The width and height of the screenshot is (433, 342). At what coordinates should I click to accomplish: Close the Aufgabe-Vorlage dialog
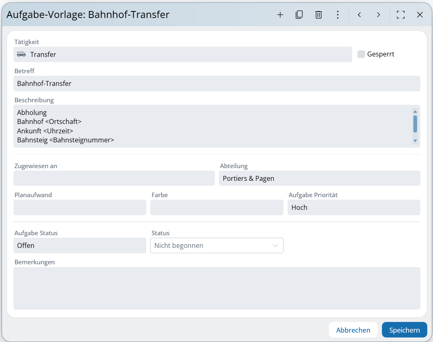click(x=420, y=15)
